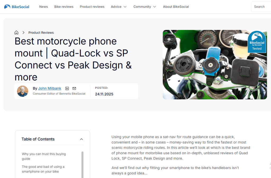
Task: Click Product Reviews breadcrumb link
Action: click(x=41, y=33)
